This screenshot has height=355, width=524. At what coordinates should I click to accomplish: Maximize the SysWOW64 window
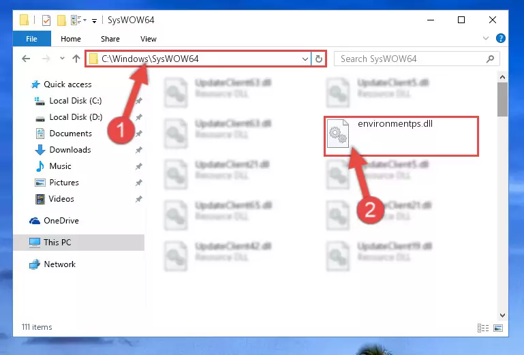(461, 20)
